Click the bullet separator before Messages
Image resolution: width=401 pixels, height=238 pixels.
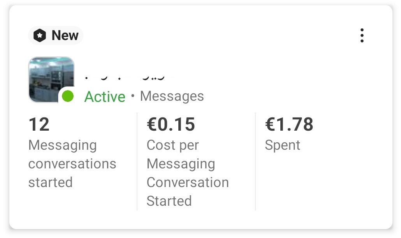tap(132, 96)
